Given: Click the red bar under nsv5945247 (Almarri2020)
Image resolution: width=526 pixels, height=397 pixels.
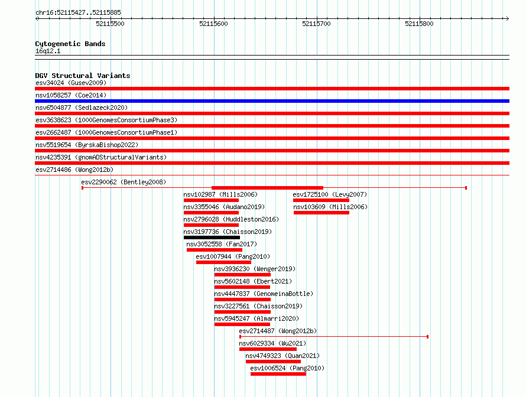Looking at the screenshot, I should point(242,324).
